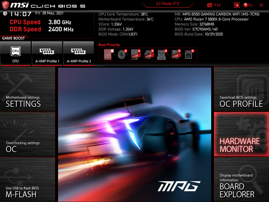
Task: Open the BIOS search icon
Action: pos(237,5)
